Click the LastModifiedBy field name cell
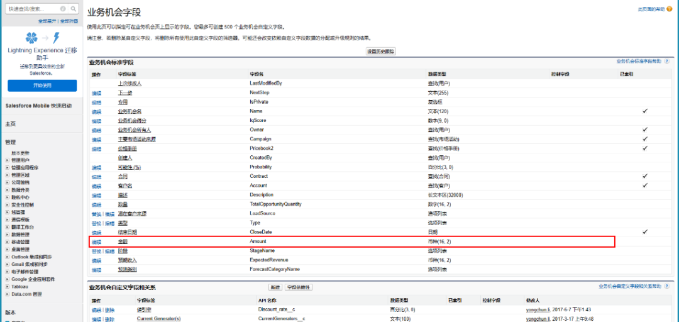Viewport: 679px width, 322px height. [266, 83]
